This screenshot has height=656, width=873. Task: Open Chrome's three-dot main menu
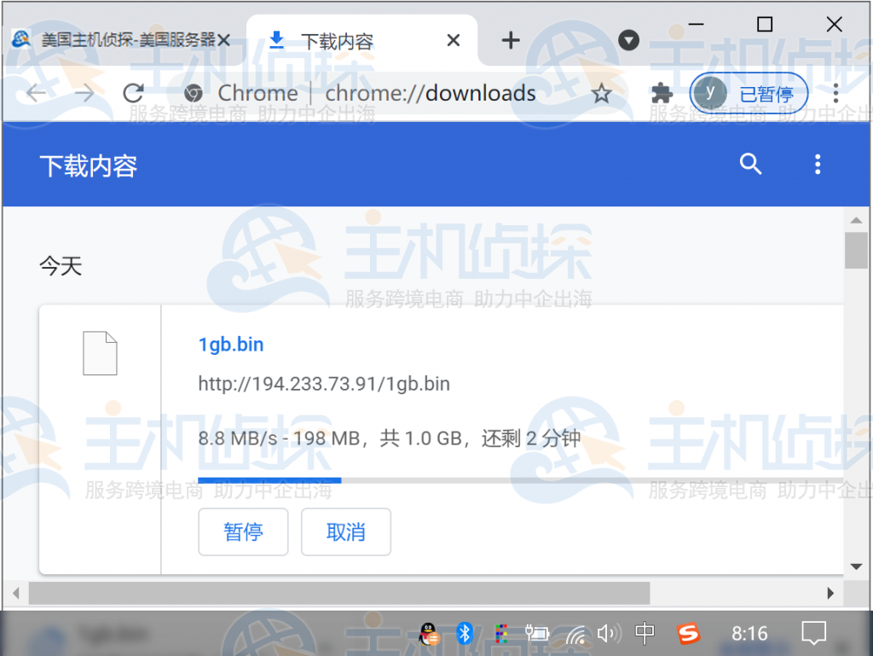point(835,94)
